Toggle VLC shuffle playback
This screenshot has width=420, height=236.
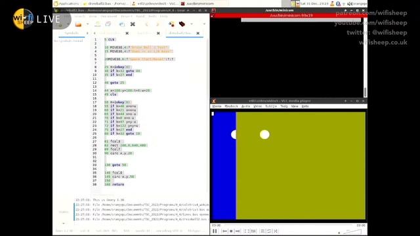[276, 231]
